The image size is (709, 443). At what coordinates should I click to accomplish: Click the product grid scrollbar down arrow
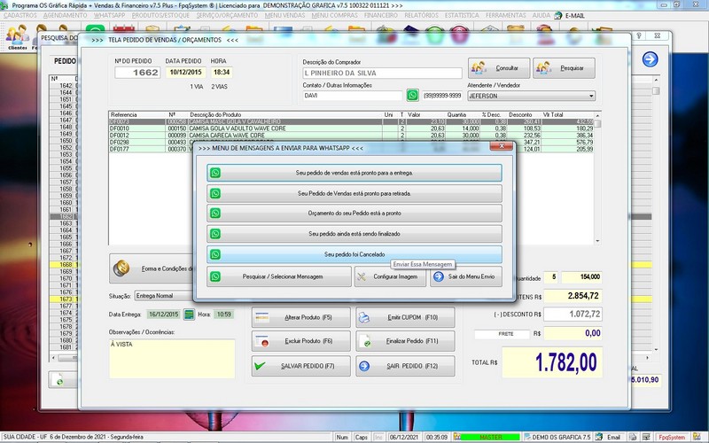tap(597, 241)
